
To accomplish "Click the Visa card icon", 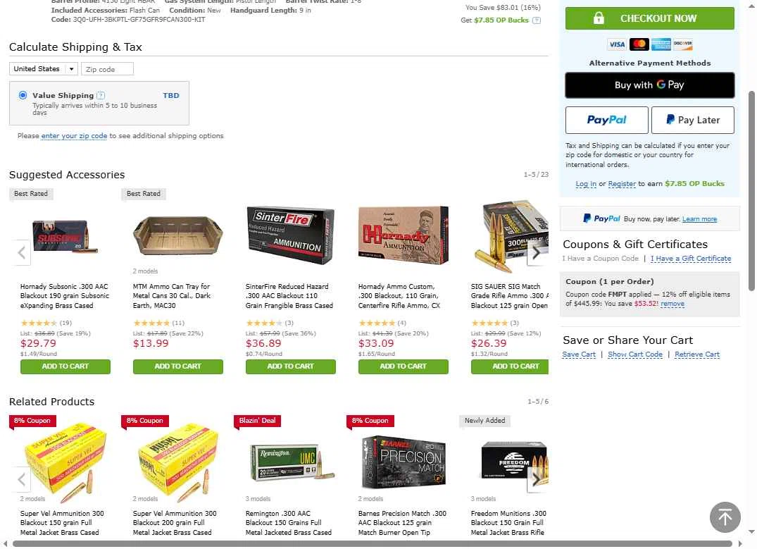I will tap(616, 44).
